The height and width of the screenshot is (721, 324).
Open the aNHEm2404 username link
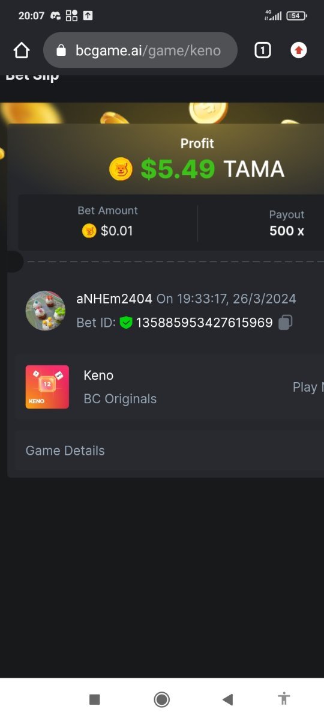pos(114,299)
